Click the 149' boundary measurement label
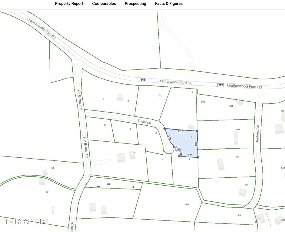Viewport: 285px width, 232px height. [x=170, y=138]
